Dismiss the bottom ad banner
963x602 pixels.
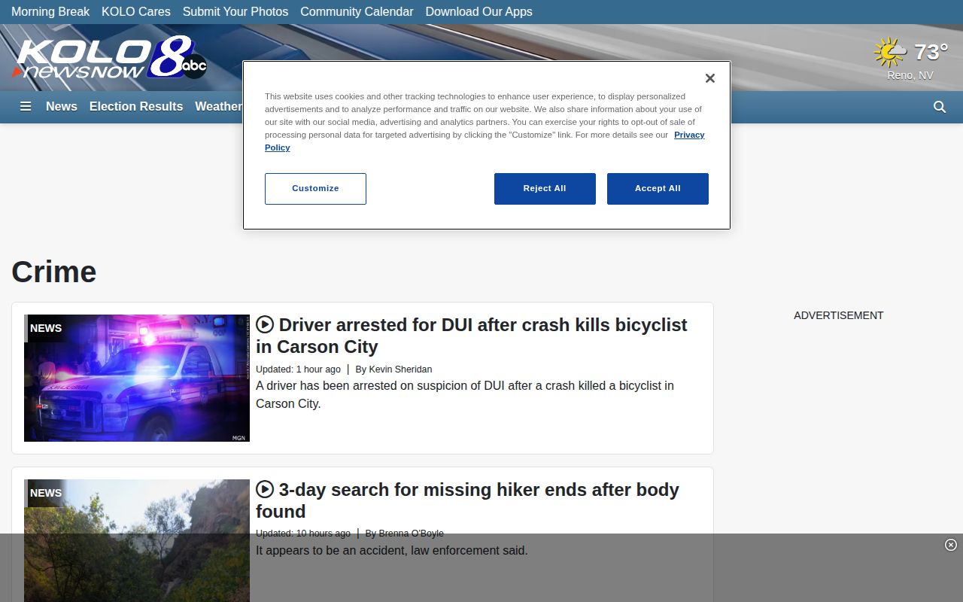coord(950,545)
